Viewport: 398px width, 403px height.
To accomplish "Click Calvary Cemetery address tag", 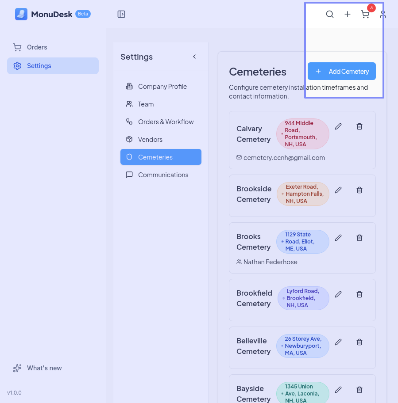I will [303, 134].
